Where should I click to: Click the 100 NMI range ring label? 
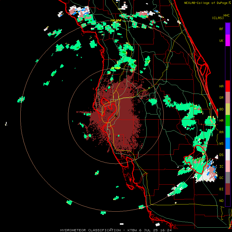[116, 20]
